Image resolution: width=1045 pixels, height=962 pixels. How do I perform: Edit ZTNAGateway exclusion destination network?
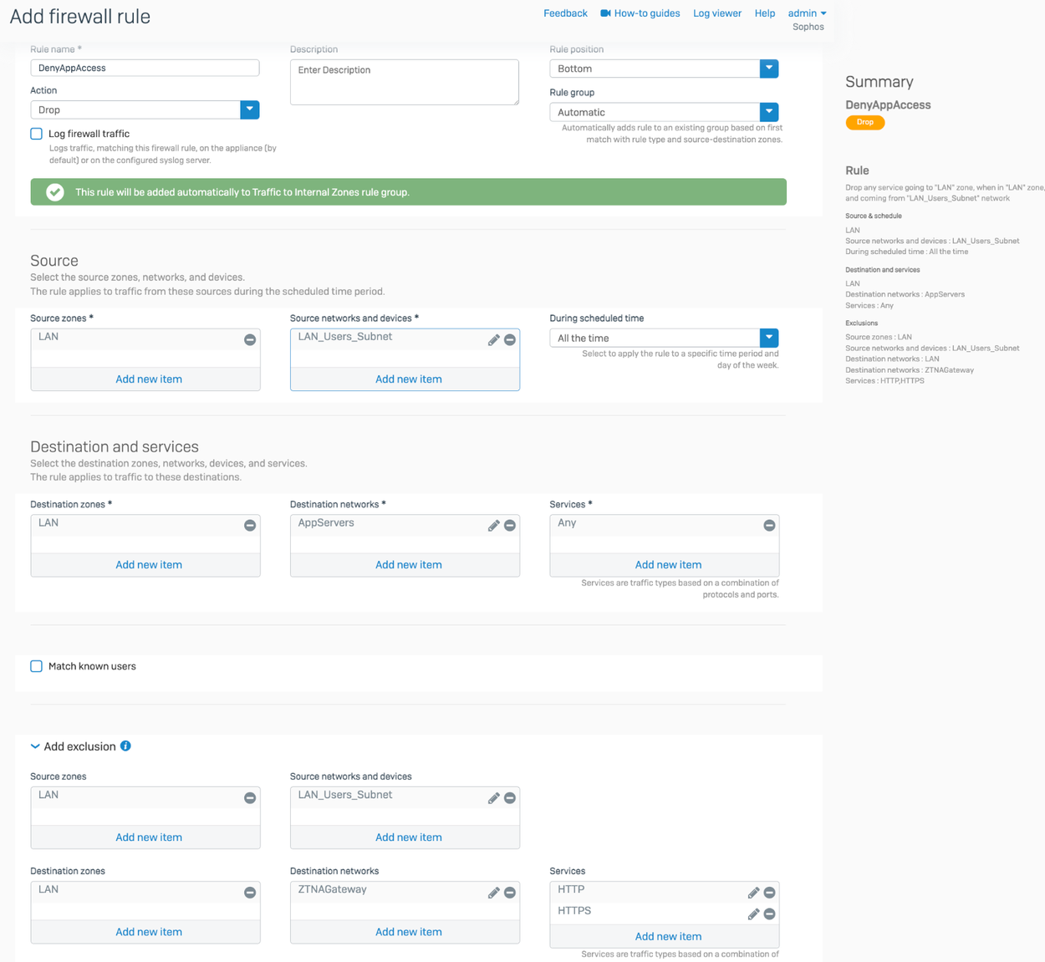tap(493, 893)
